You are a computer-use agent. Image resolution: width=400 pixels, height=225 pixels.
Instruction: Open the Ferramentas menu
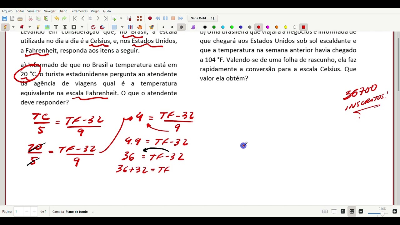click(x=79, y=11)
